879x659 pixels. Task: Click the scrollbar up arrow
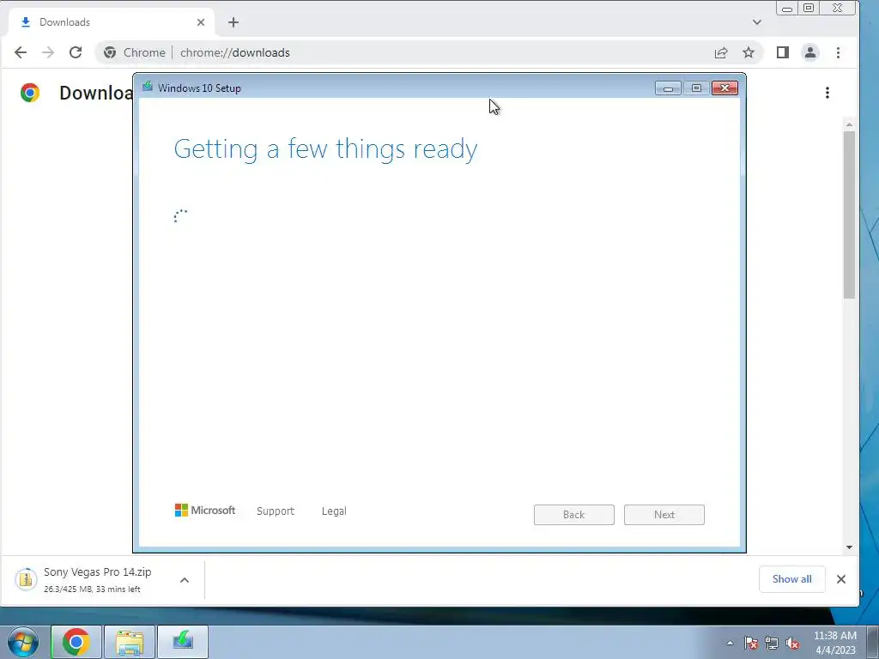click(849, 124)
